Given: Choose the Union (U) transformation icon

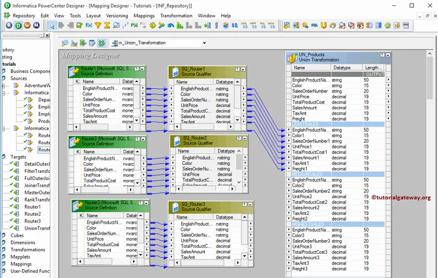Looking at the screenshot, I should pyautogui.click(x=324, y=25).
